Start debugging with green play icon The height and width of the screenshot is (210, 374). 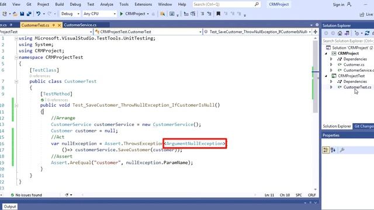coord(122,14)
